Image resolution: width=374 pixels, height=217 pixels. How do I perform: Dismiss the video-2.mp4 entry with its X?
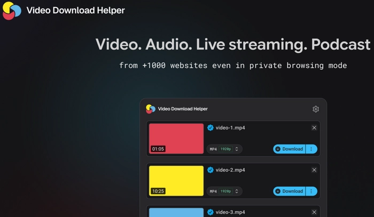[314, 170]
